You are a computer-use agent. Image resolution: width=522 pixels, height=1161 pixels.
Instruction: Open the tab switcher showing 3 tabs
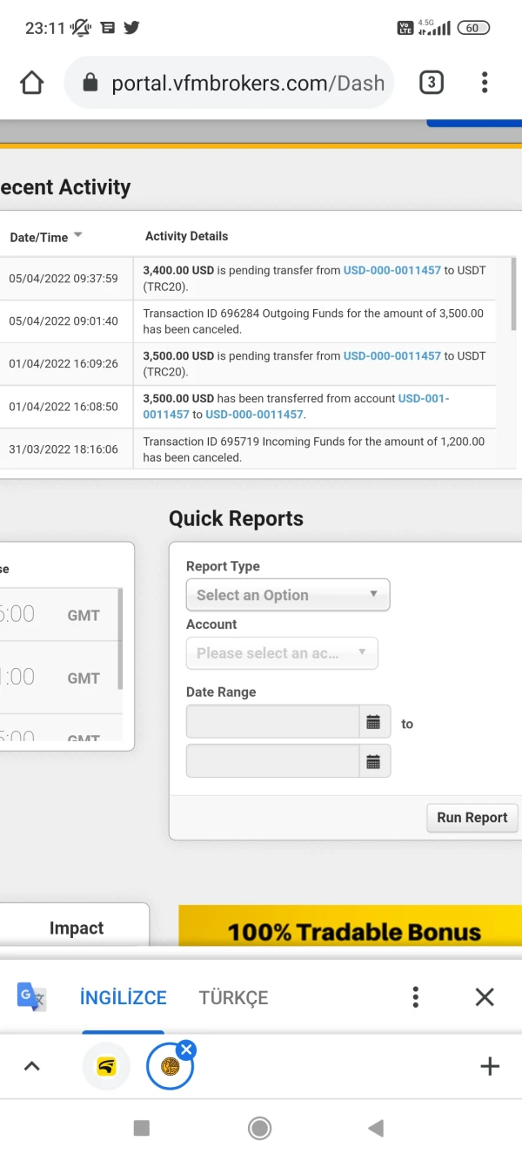[431, 83]
